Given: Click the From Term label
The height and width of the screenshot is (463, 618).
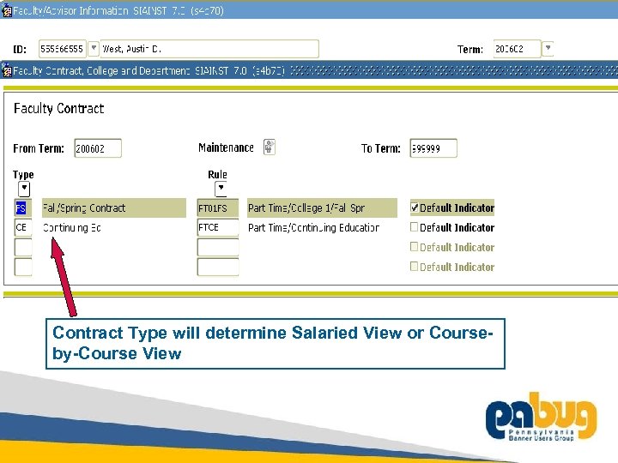Looking at the screenshot, I should click(x=39, y=148).
